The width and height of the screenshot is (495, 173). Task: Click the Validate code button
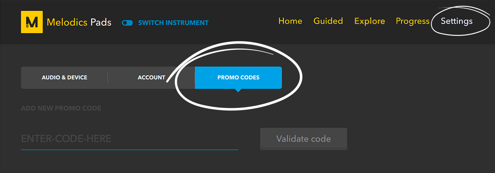click(304, 139)
